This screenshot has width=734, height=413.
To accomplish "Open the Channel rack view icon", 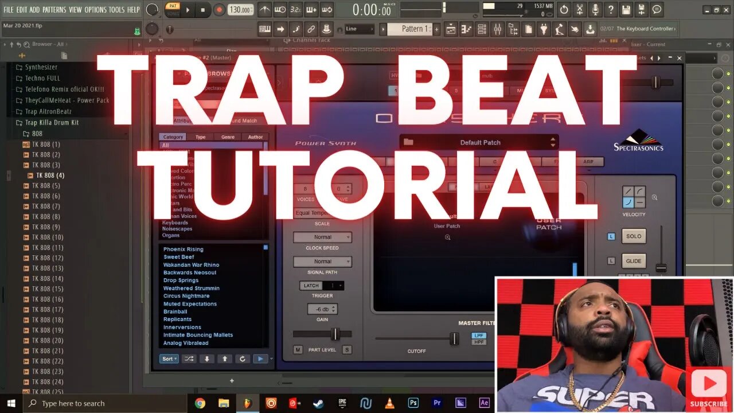I will pyautogui.click(x=482, y=29).
